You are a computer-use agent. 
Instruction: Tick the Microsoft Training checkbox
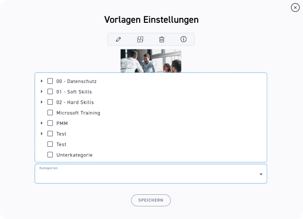pos(50,113)
